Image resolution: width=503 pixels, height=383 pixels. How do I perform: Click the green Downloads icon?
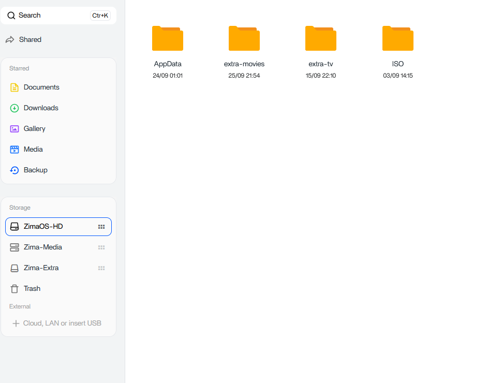(x=14, y=108)
